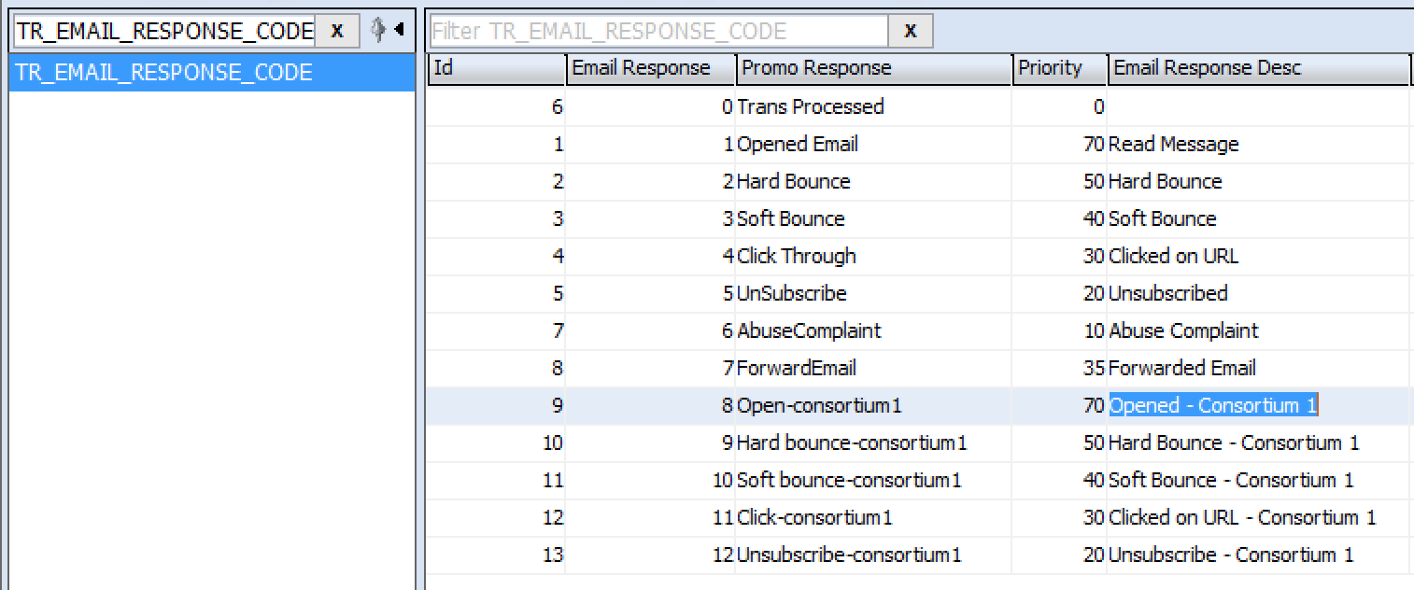Clear the left table name filter

[x=337, y=31]
